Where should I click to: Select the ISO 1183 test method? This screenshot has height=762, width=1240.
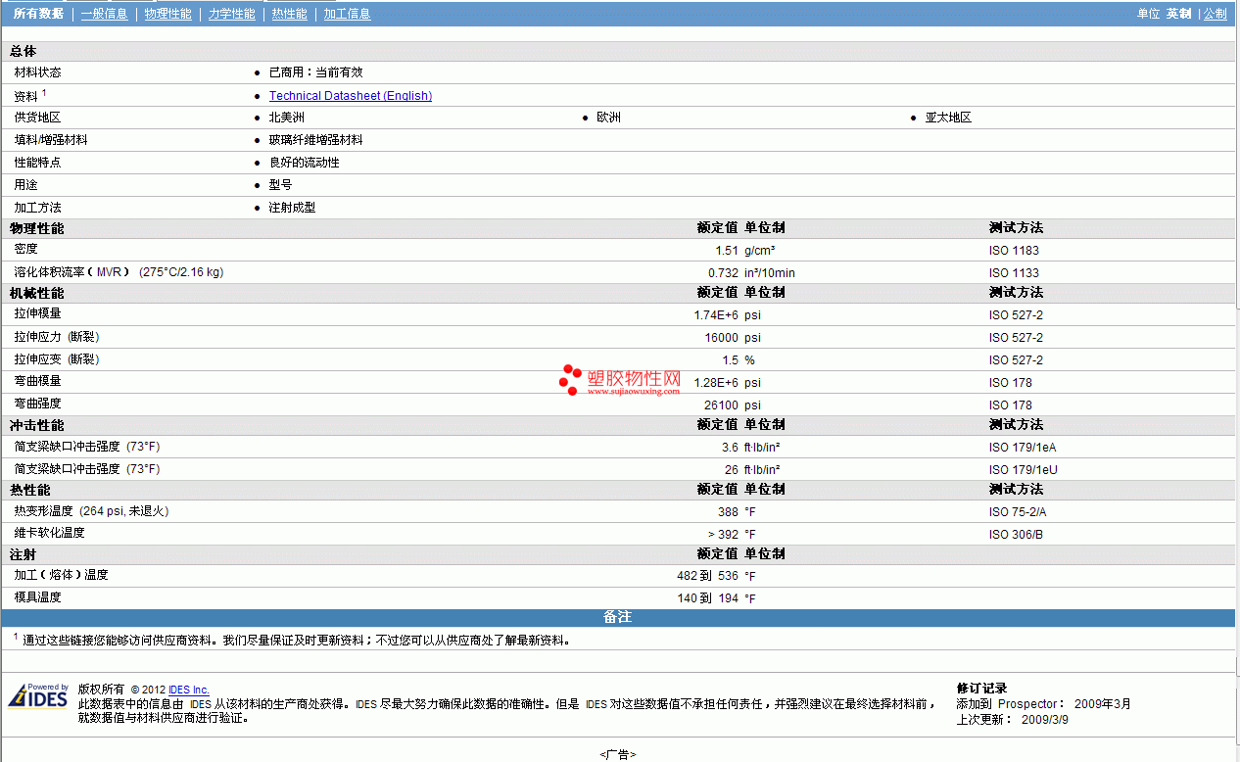coord(1014,251)
